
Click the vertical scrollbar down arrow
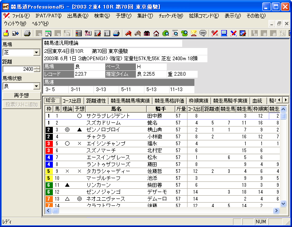pos(283,203)
